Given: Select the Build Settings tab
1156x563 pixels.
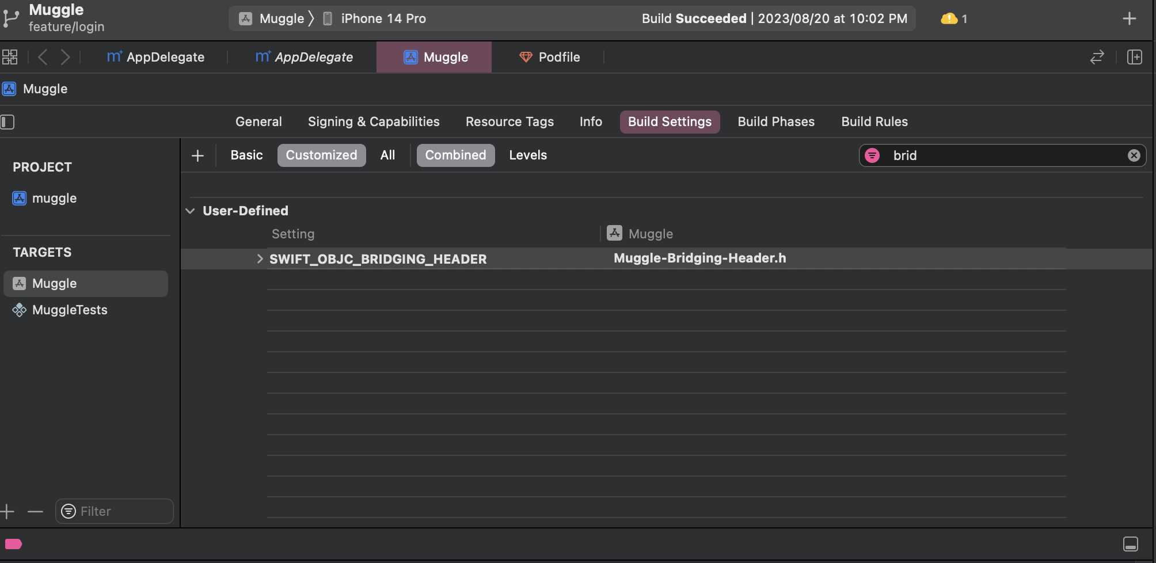Looking at the screenshot, I should 670,122.
